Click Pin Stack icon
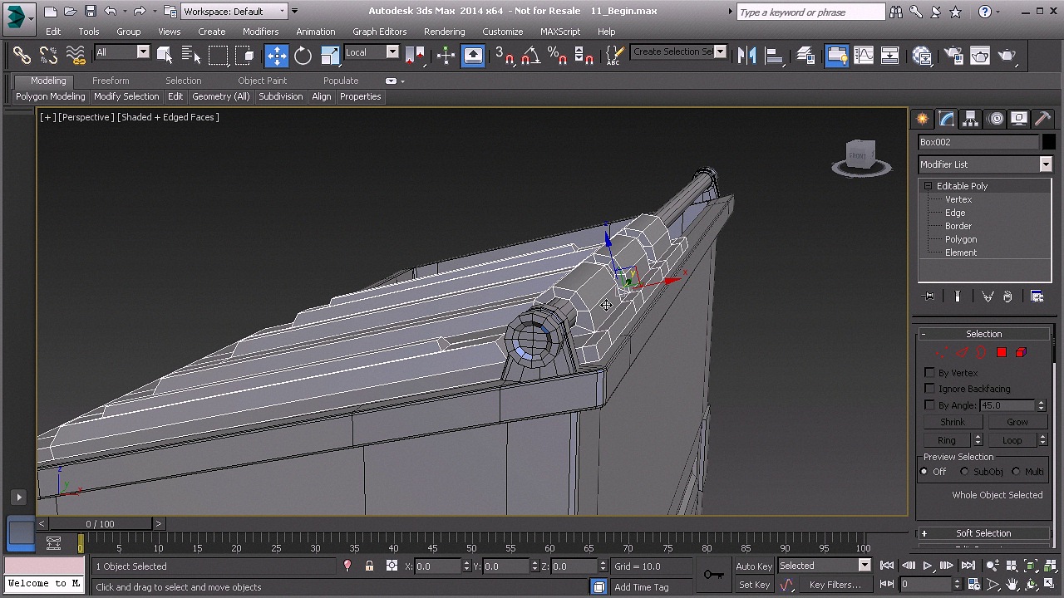1064x598 pixels. pos(929,297)
